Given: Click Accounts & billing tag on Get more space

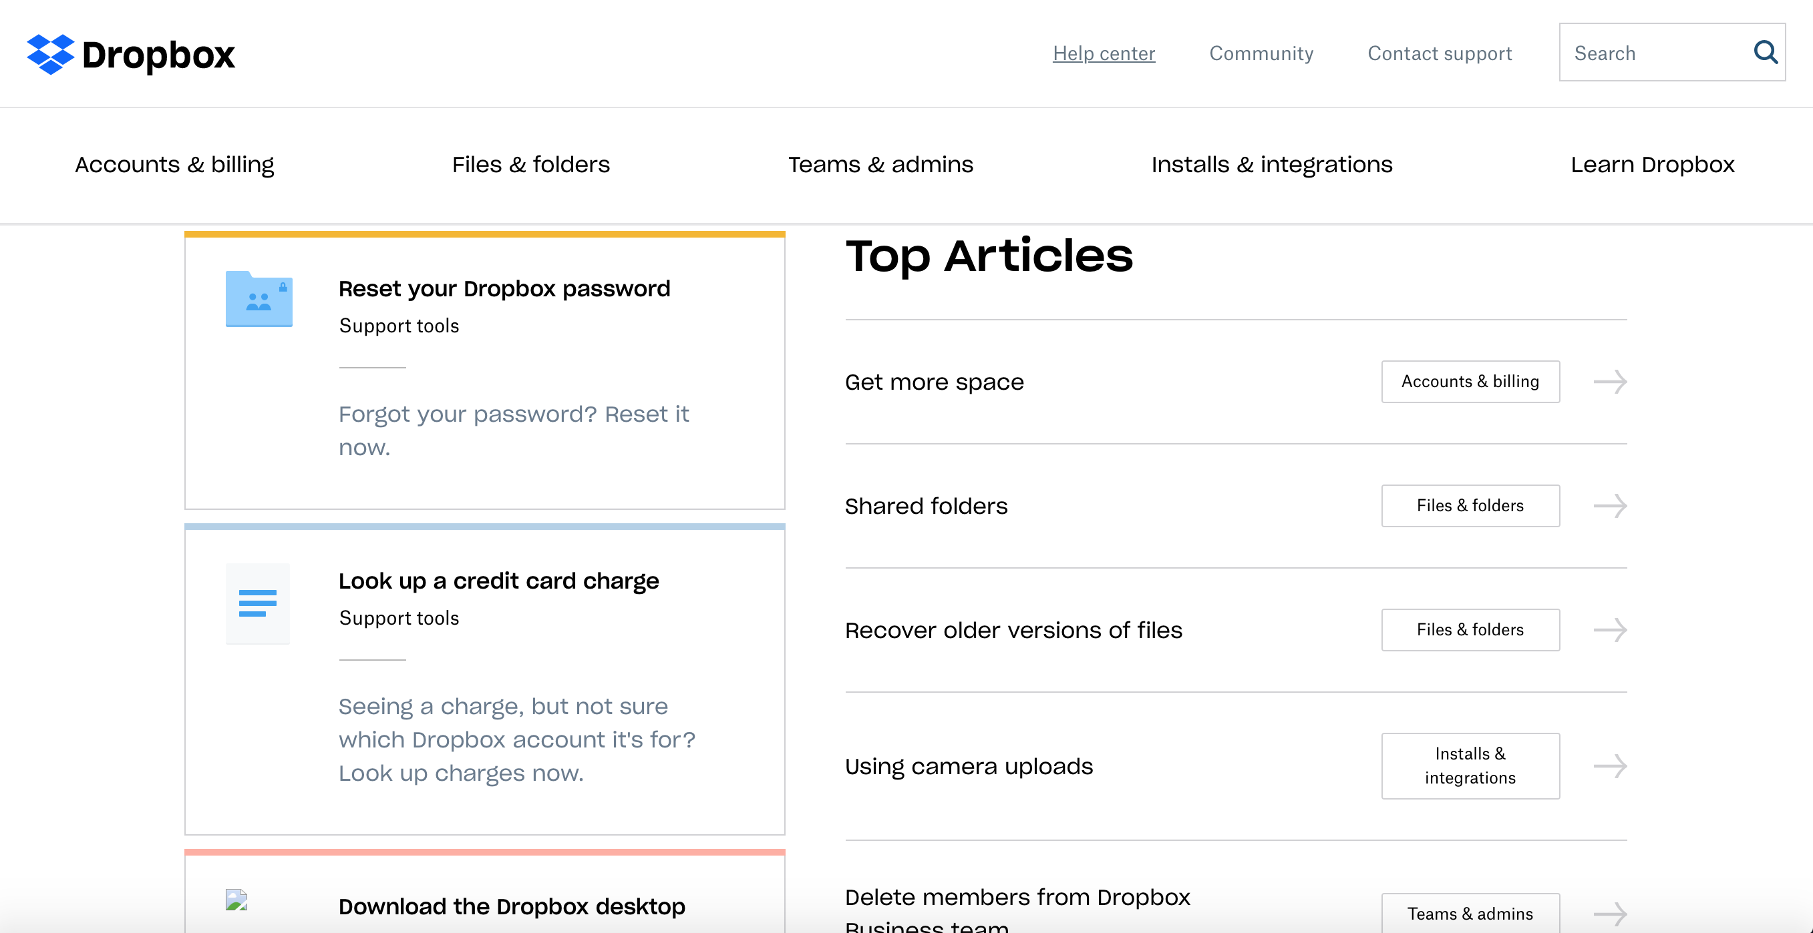Looking at the screenshot, I should pos(1470,382).
